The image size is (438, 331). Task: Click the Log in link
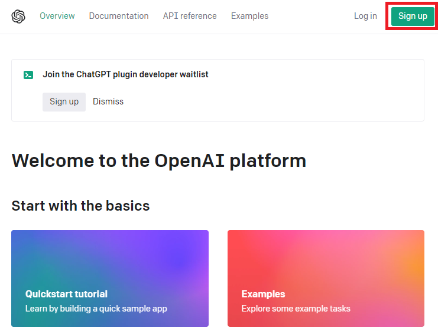pyautogui.click(x=365, y=16)
